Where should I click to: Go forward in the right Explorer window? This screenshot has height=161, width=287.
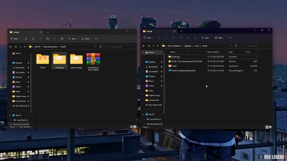click(x=149, y=46)
